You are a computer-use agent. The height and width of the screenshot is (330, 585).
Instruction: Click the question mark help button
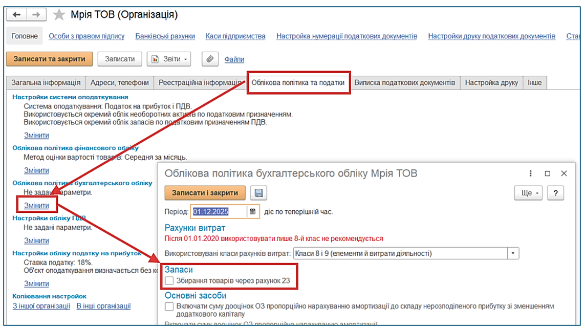pos(555,193)
